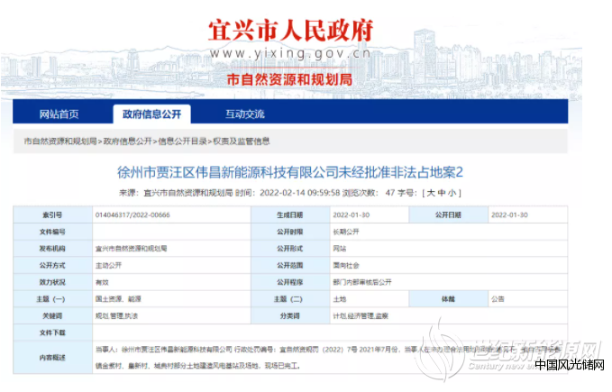Click the 部门内部审核后公开 value cell
The width and height of the screenshot is (612, 392).
pyautogui.click(x=449, y=282)
